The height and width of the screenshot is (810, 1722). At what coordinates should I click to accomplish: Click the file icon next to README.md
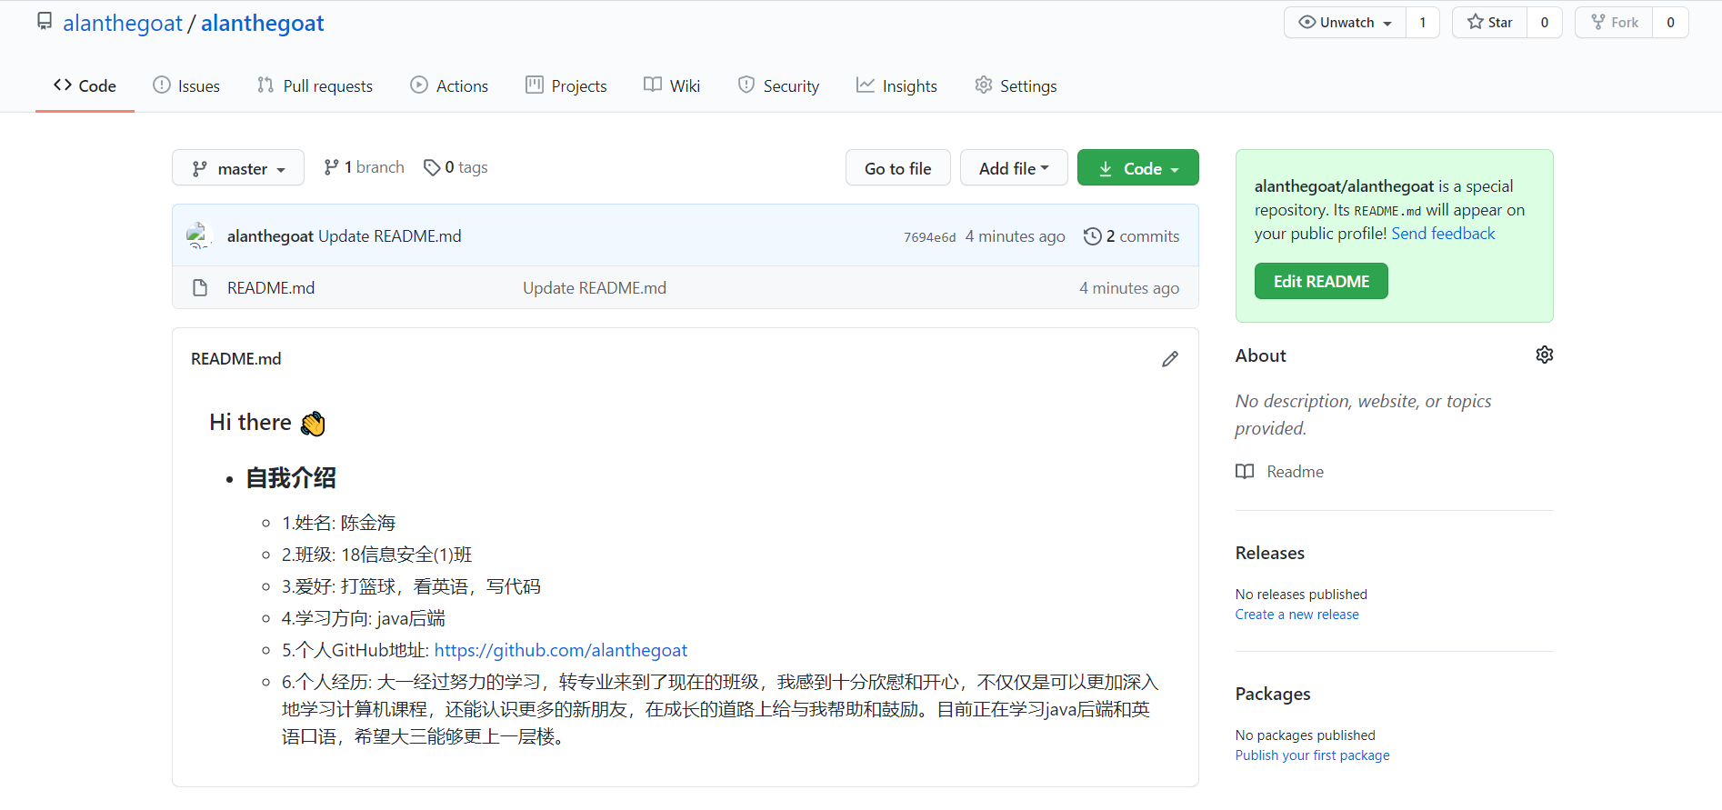[200, 288]
